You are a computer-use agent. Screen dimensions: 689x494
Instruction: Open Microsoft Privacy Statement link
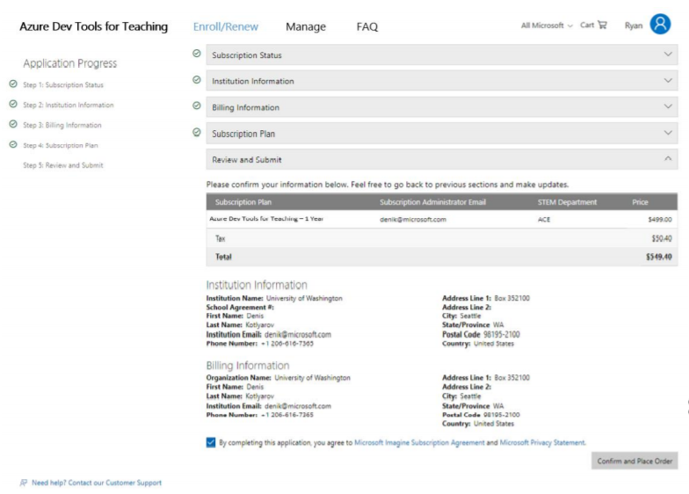click(x=543, y=443)
